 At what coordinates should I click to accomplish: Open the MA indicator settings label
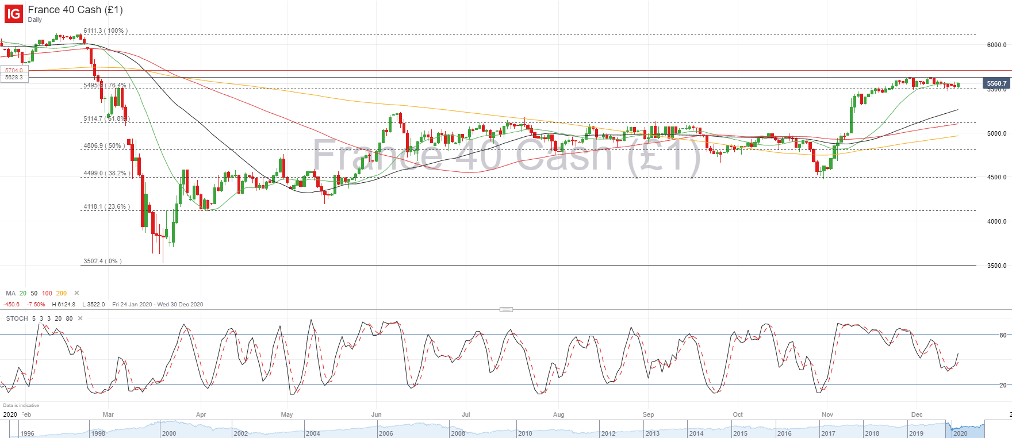10,293
